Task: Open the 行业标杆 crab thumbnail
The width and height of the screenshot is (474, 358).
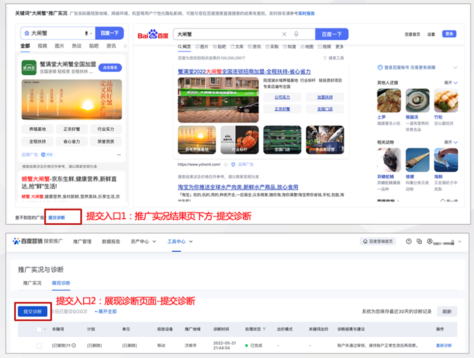Action: point(240,140)
